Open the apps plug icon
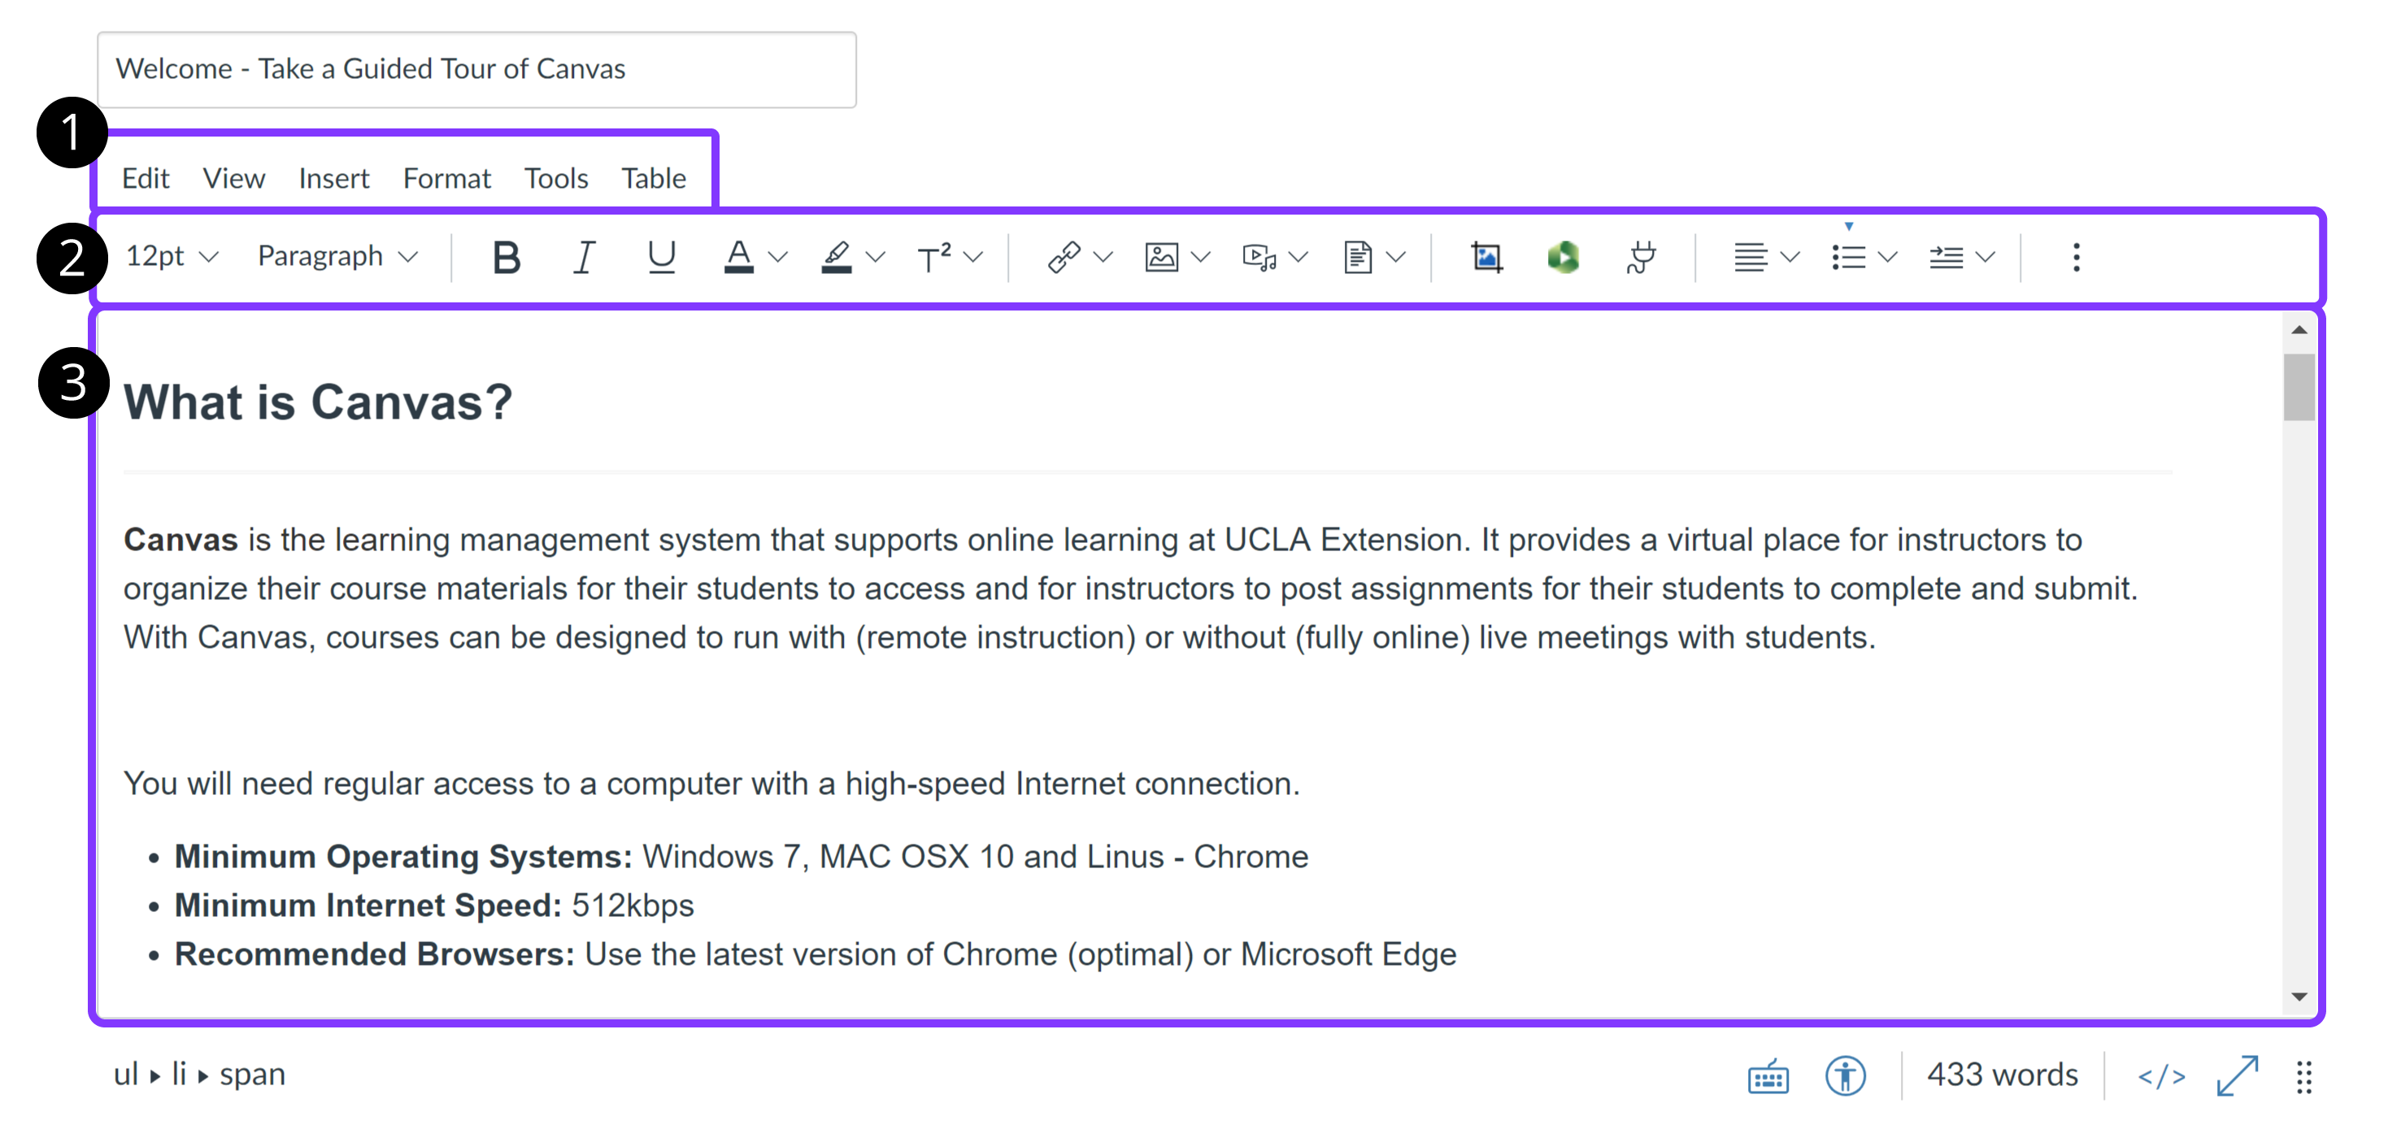This screenshot has width=2388, height=1138. coord(1639,257)
